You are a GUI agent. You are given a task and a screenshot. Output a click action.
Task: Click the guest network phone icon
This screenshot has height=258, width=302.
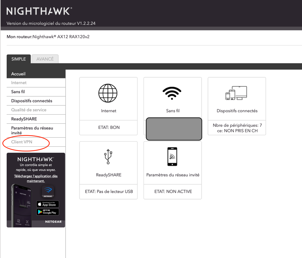tap(172, 157)
